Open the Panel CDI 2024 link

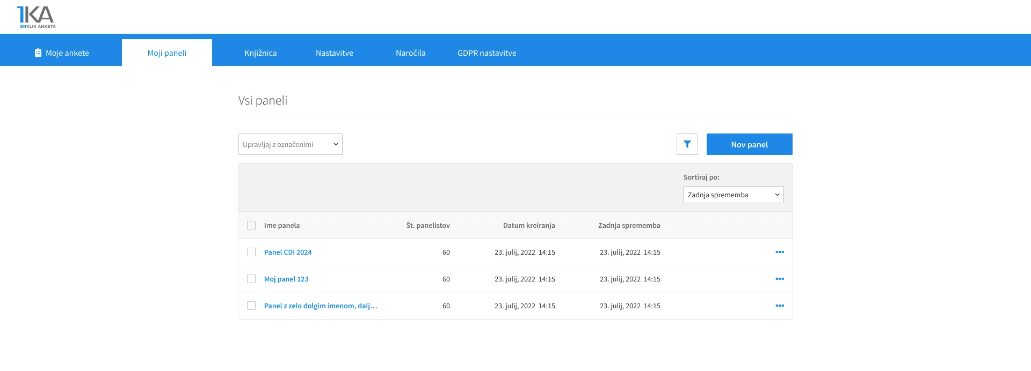(288, 252)
